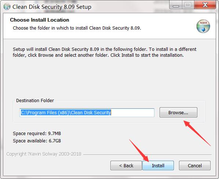Start installation with the Install button

tap(158, 165)
